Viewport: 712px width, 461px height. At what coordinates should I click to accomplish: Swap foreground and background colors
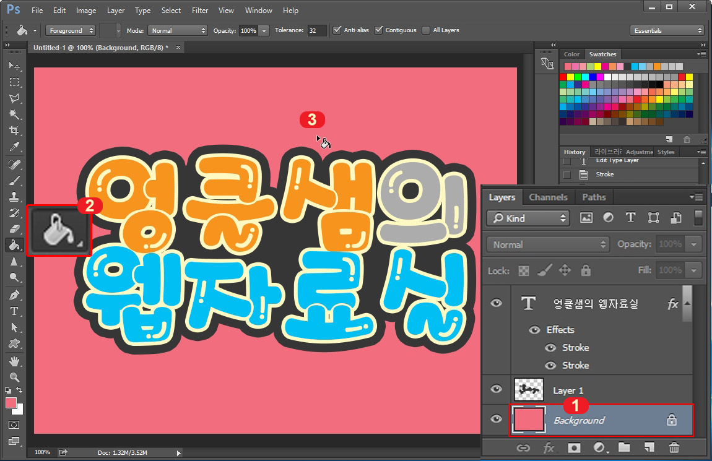20,390
